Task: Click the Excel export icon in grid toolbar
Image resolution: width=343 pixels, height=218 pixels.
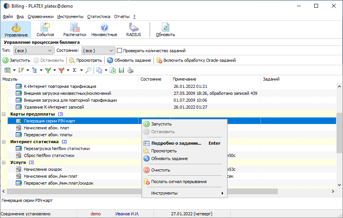Action: [113, 70]
